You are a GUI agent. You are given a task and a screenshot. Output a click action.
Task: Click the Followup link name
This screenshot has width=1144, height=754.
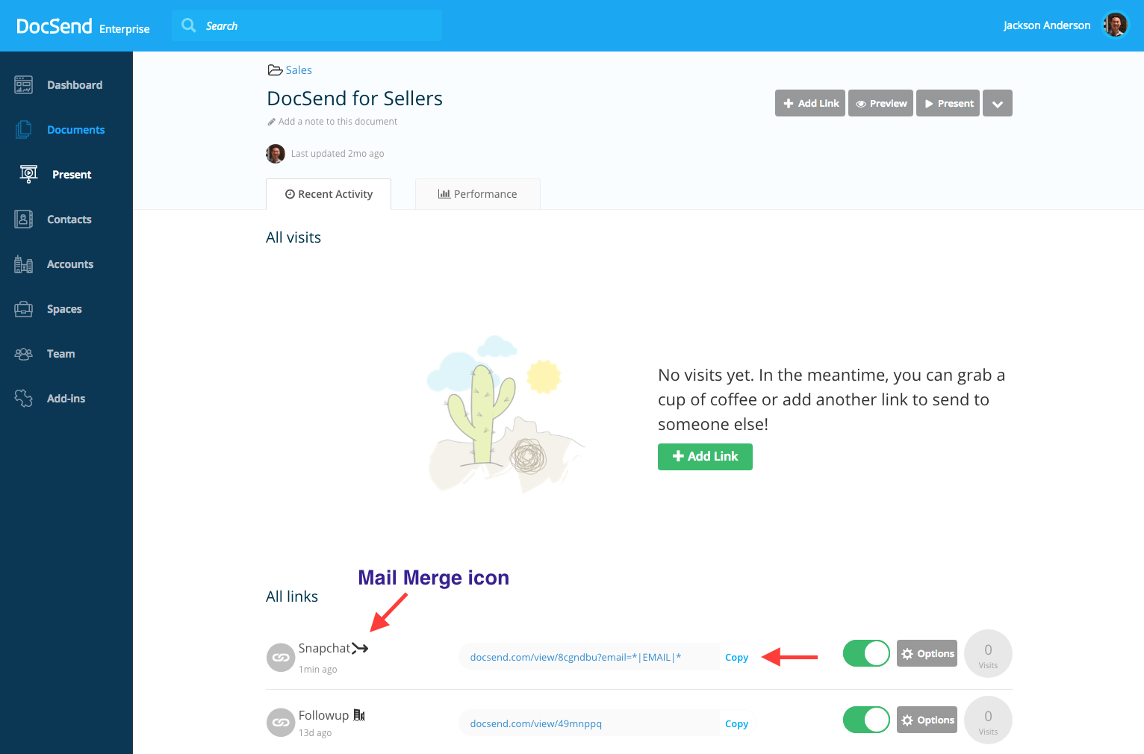pyautogui.click(x=323, y=715)
